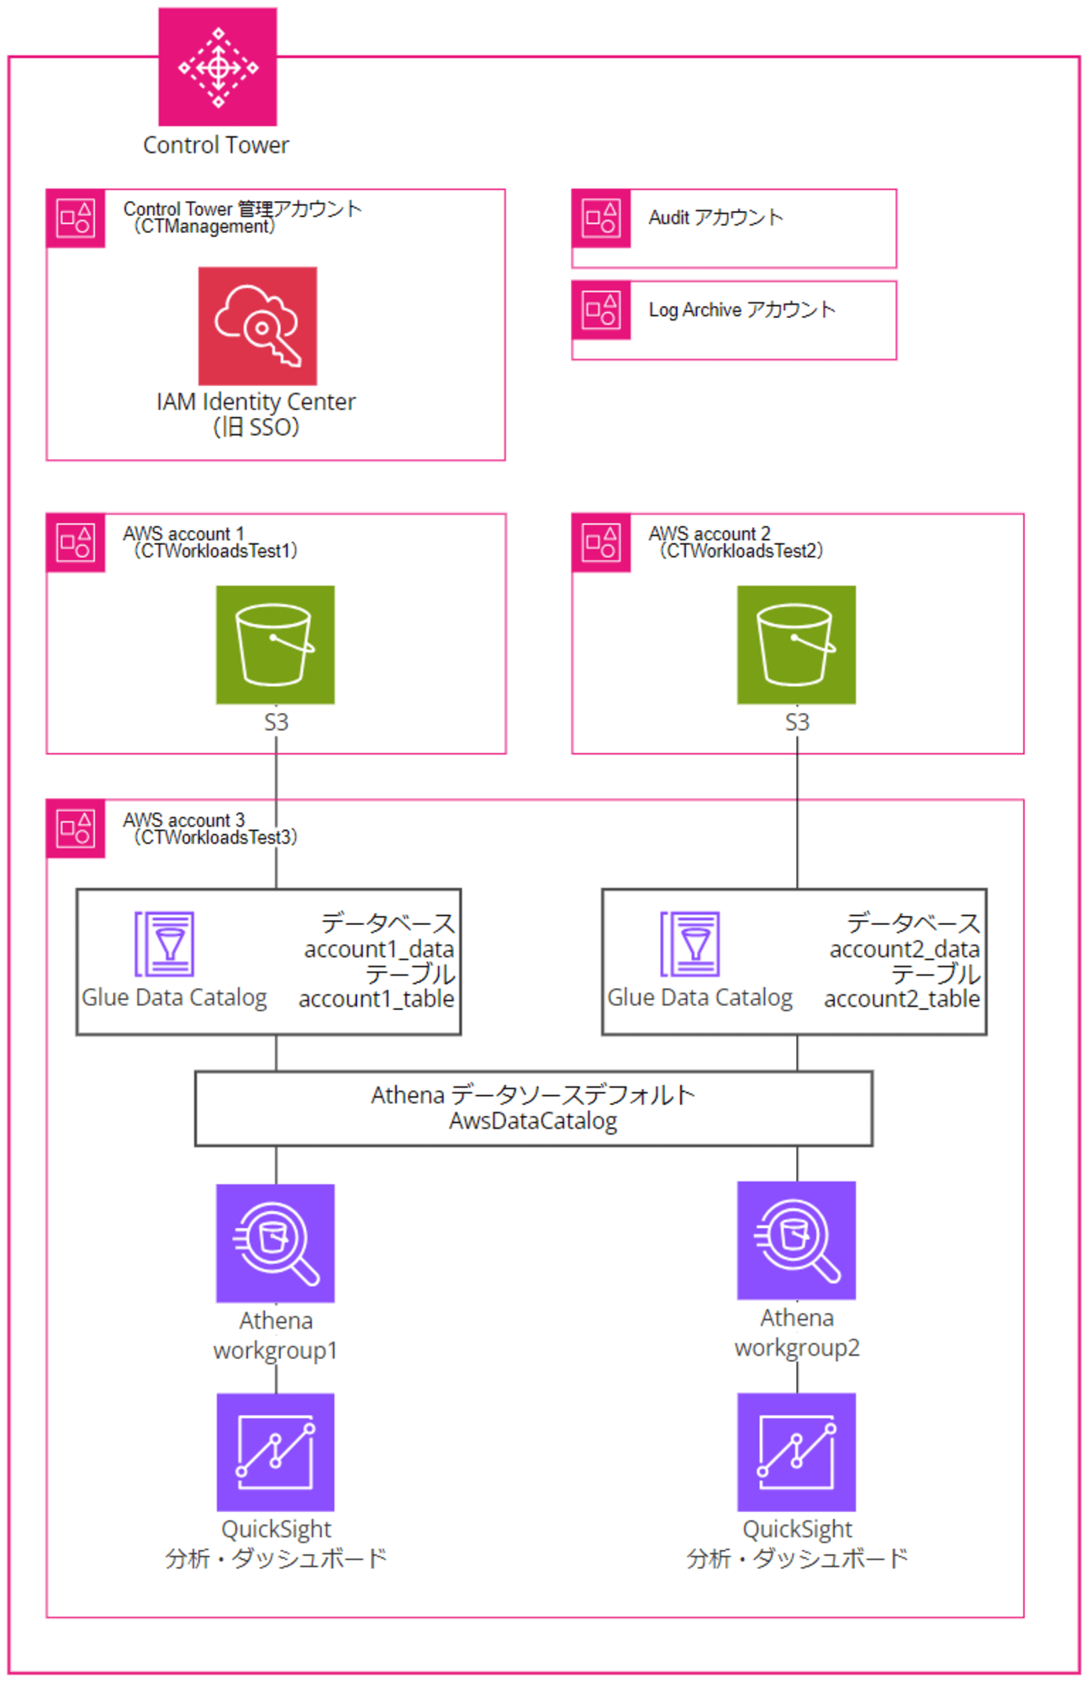Click the Glue Data Catalog icon for account2_data
Screen dimensions: 1087x1682
click(690, 944)
